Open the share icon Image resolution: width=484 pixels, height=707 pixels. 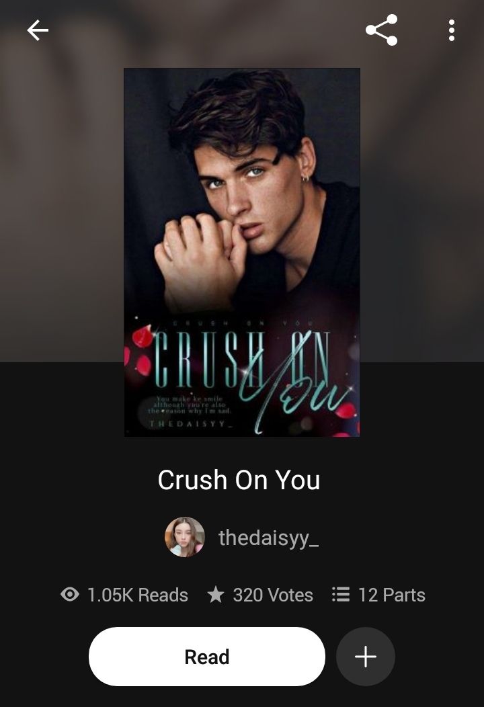[382, 30]
